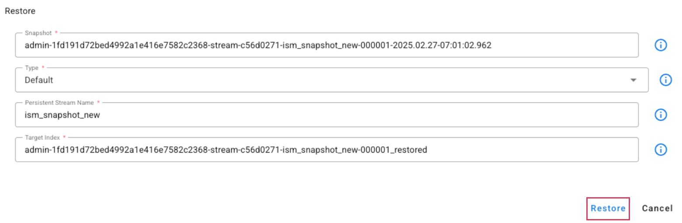Click the "Persistent Stream Name" label

(x=59, y=103)
